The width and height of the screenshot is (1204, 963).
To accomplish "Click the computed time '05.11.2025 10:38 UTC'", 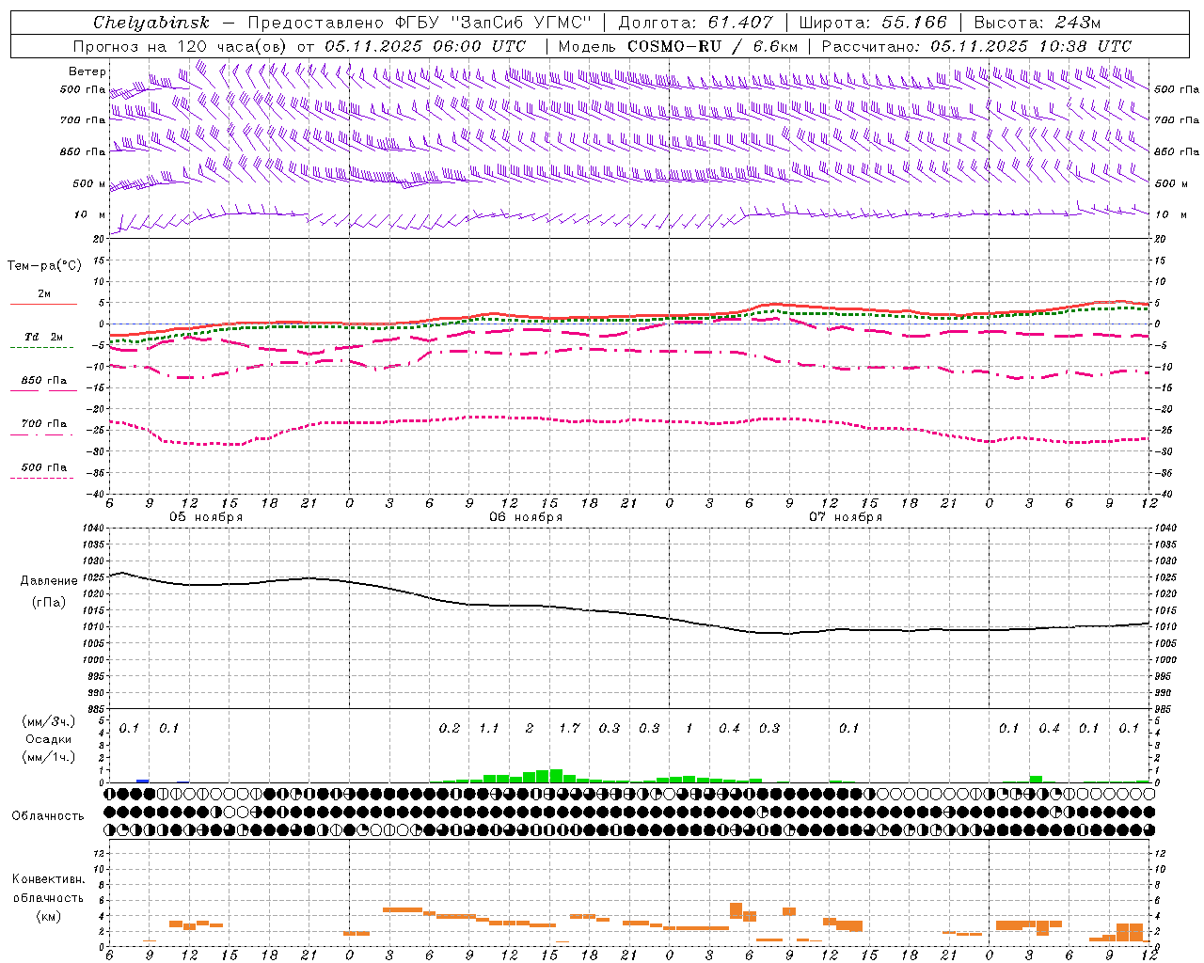I will 1031,46.
